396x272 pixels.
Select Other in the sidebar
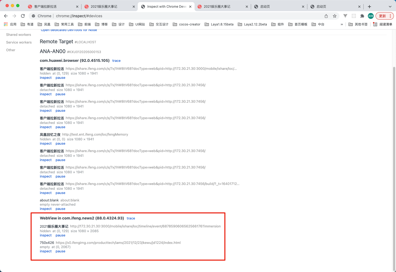click(x=11, y=50)
